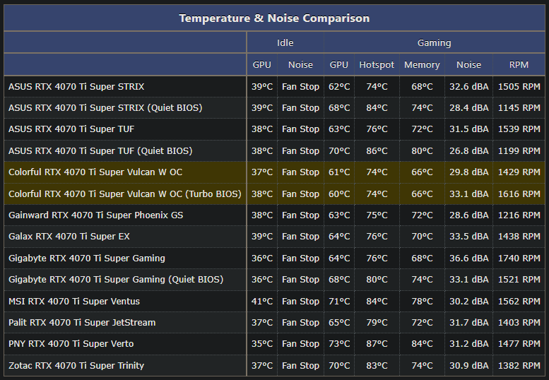Click the Memory column header
The width and height of the screenshot is (549, 380).
click(422, 65)
